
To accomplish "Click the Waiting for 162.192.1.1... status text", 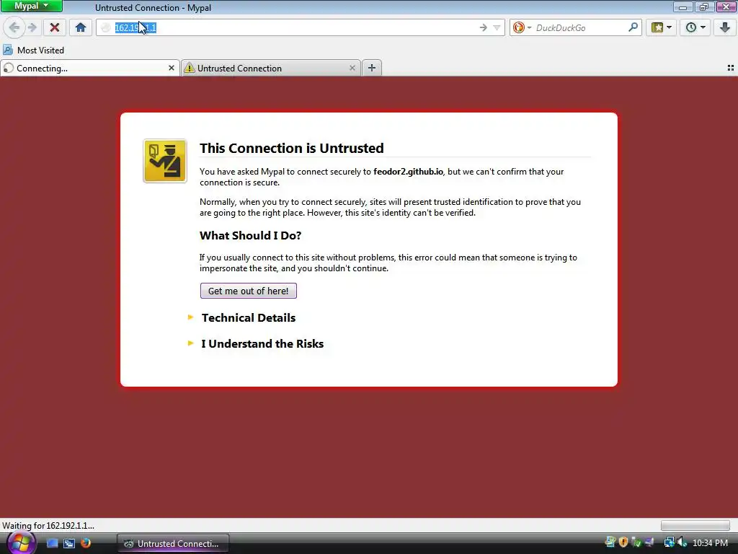I will coord(48,526).
